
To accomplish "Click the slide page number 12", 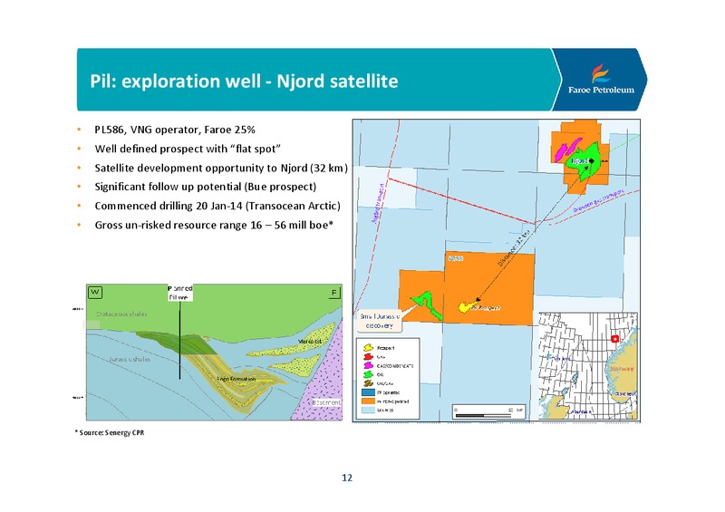I will pyautogui.click(x=347, y=478).
